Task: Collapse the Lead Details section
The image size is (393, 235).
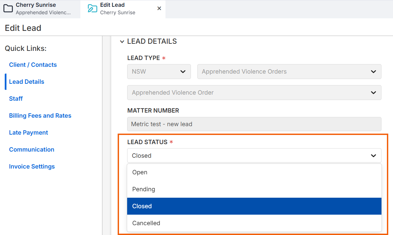Action: [x=122, y=42]
